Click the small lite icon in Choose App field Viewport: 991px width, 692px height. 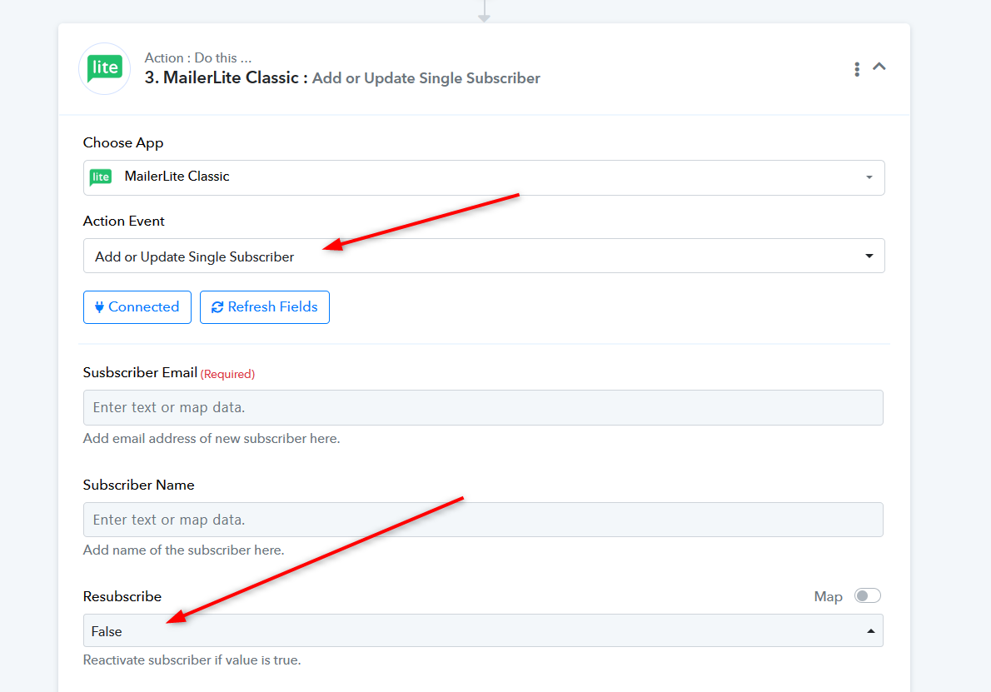(101, 177)
